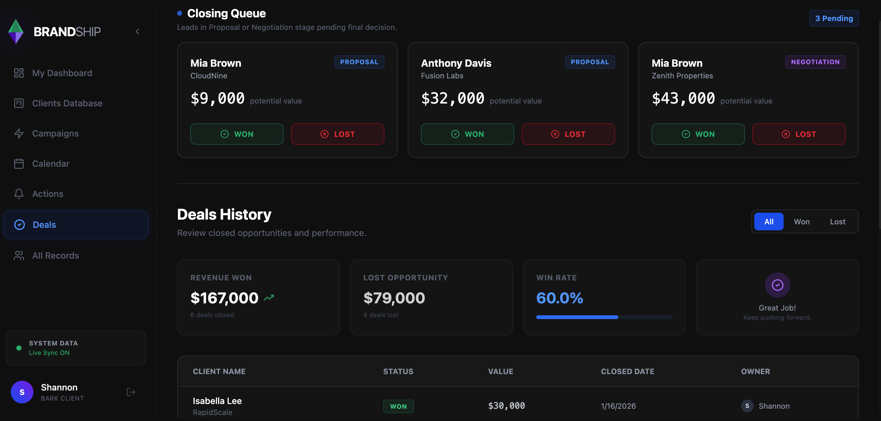This screenshot has width=881, height=421.
Task: Select the All filter in Deals History
Action: [769, 222]
